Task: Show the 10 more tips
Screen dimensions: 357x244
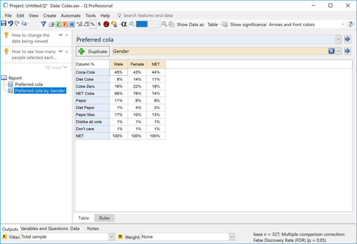Action: 56,68
